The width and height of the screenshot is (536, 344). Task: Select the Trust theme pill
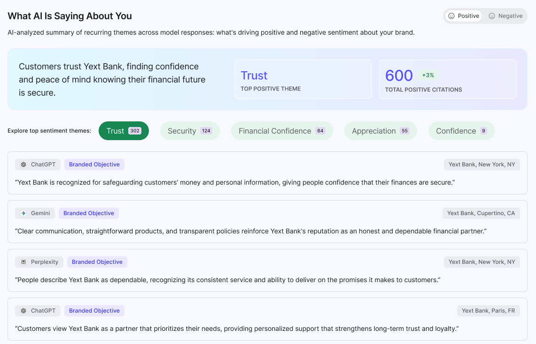pyautogui.click(x=124, y=131)
